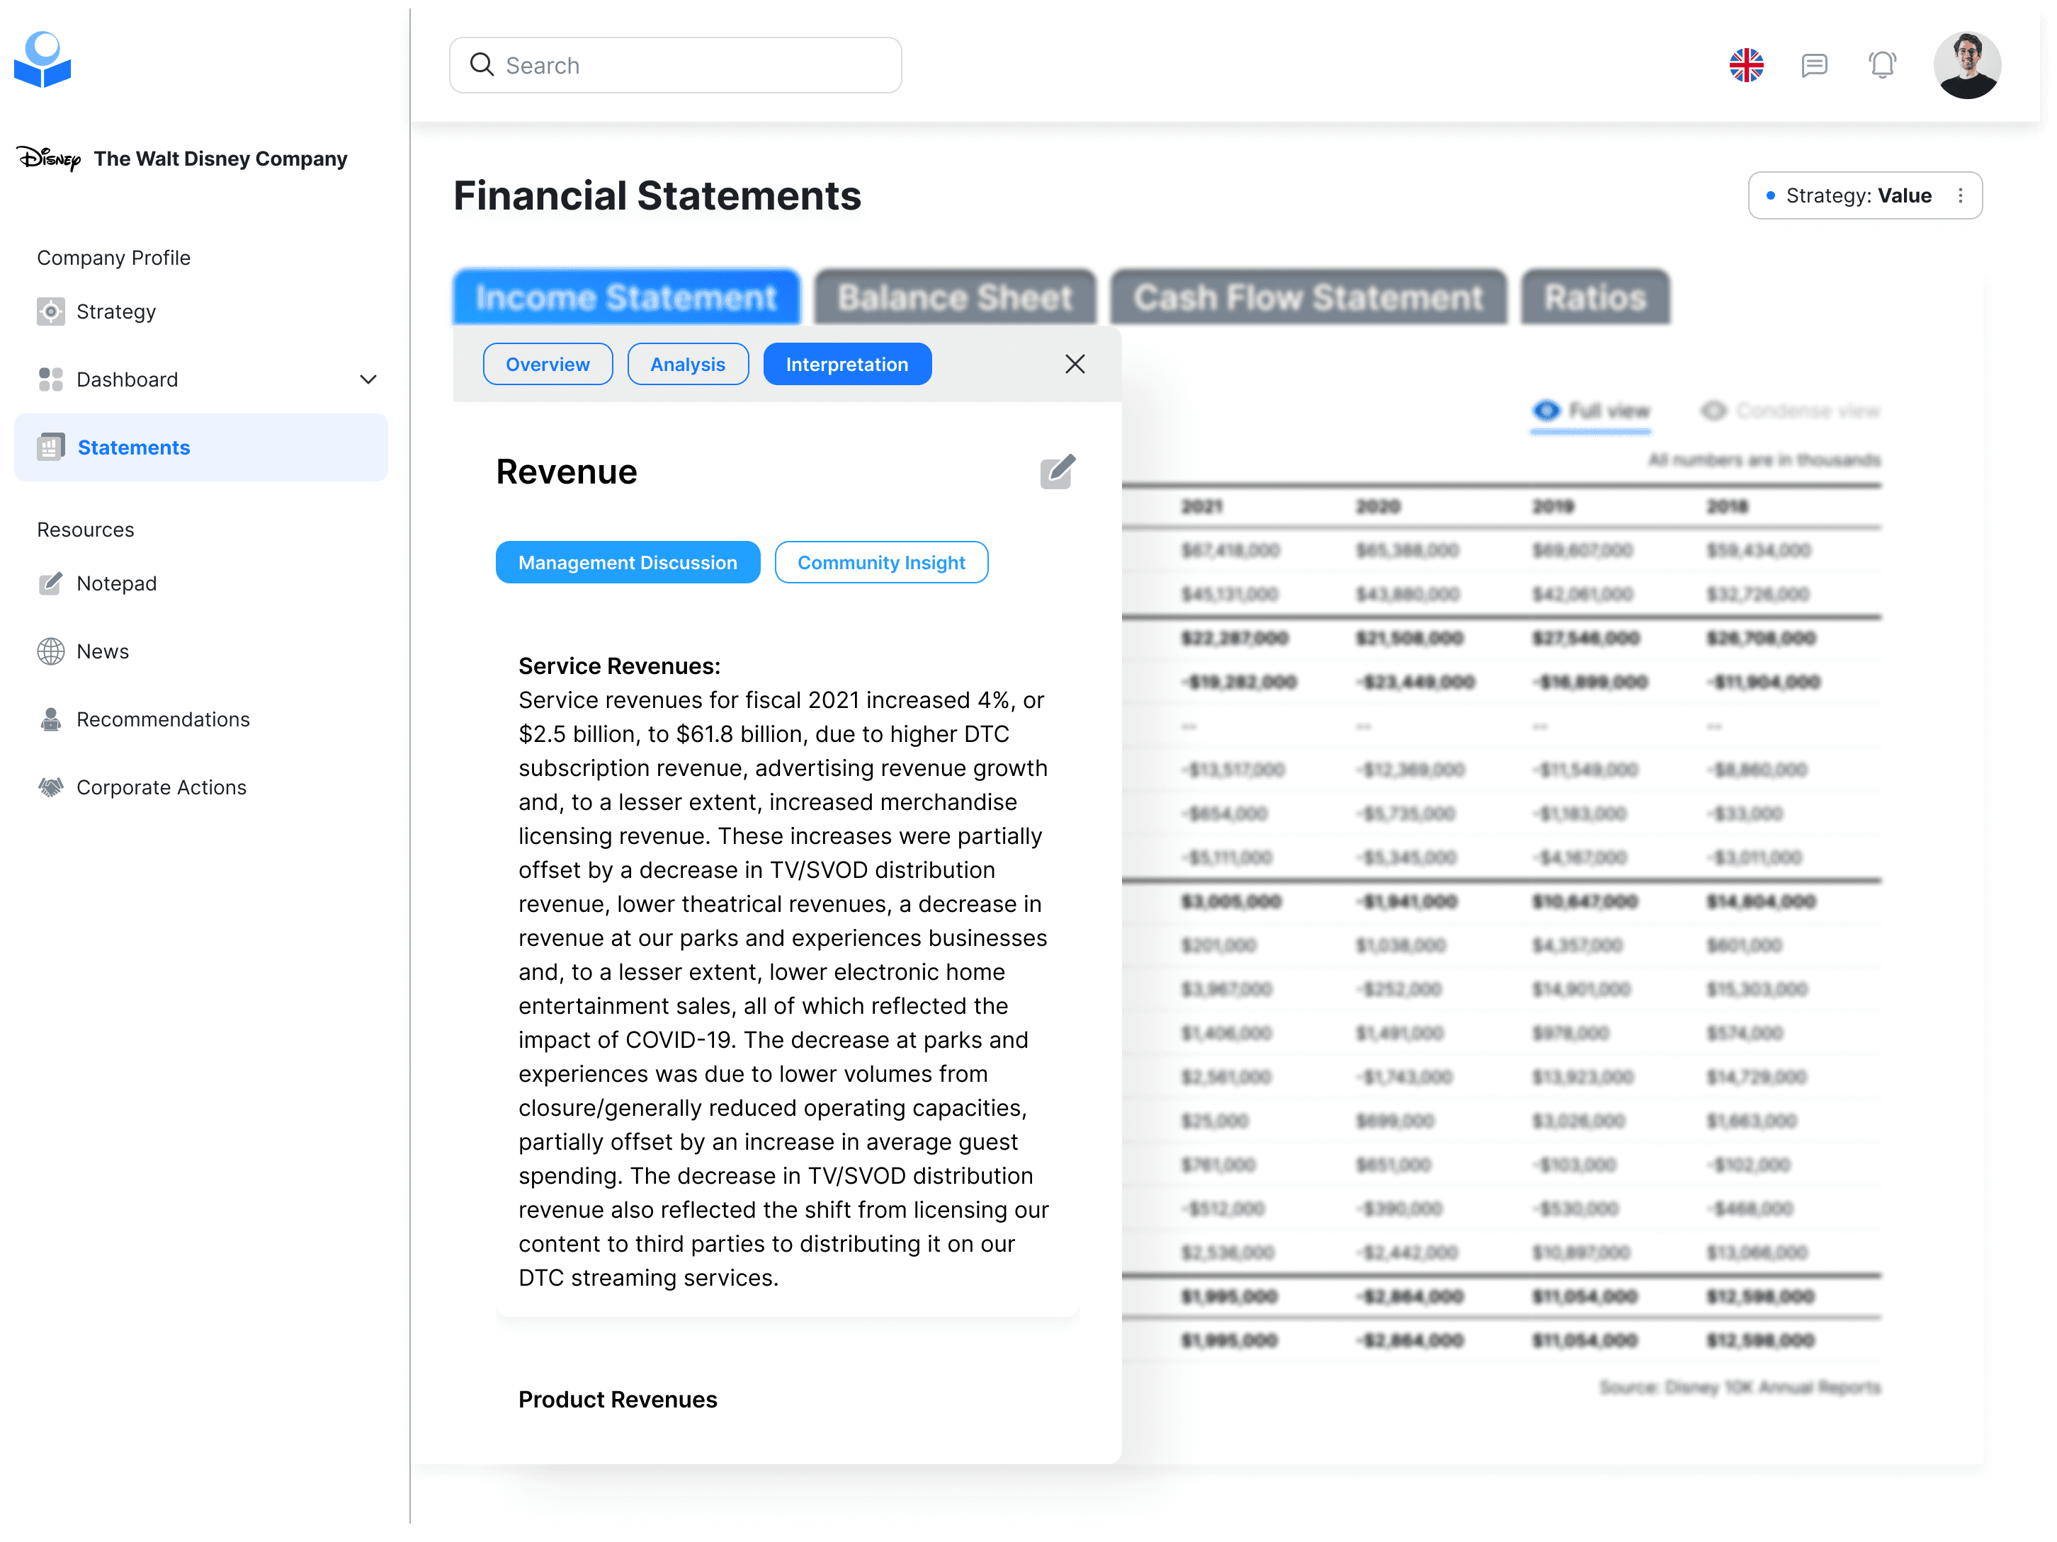The image size is (2057, 1542).
Task: Open the Balance Sheet tab
Action: point(955,297)
